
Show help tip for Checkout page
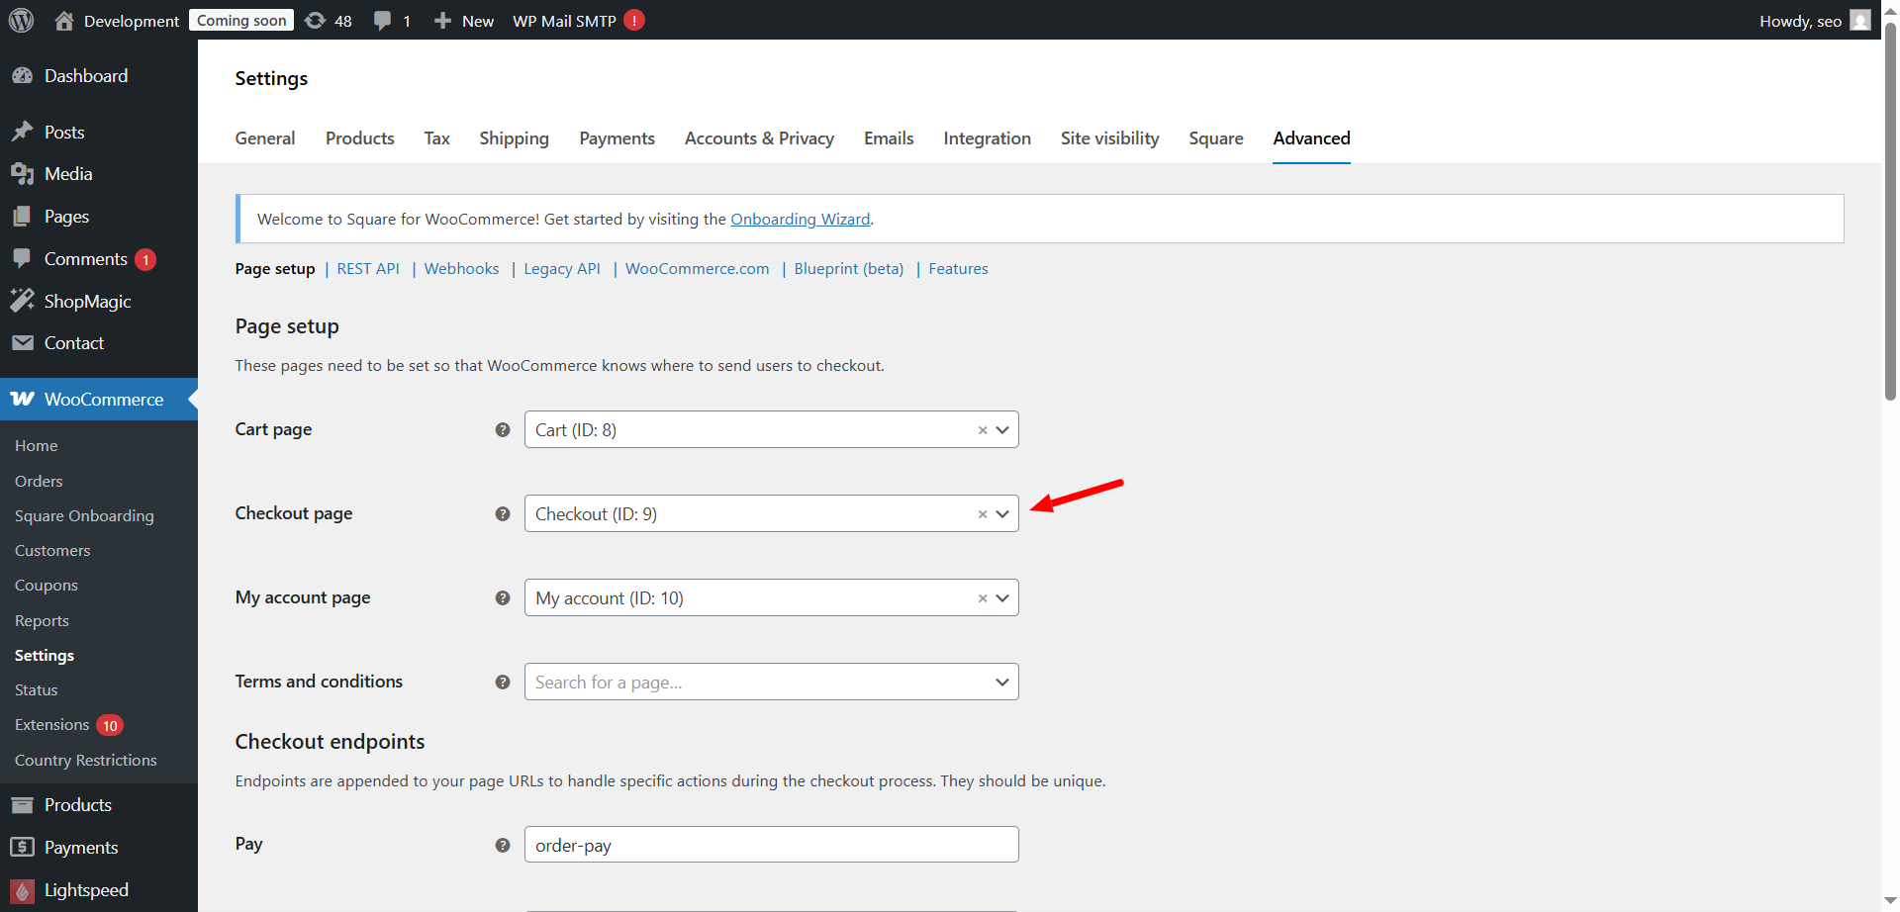pos(503,513)
